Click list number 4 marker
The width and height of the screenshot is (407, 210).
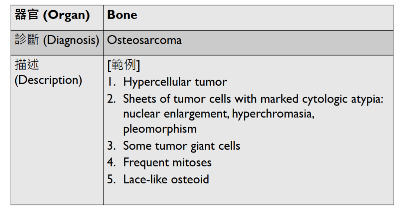click(x=112, y=162)
